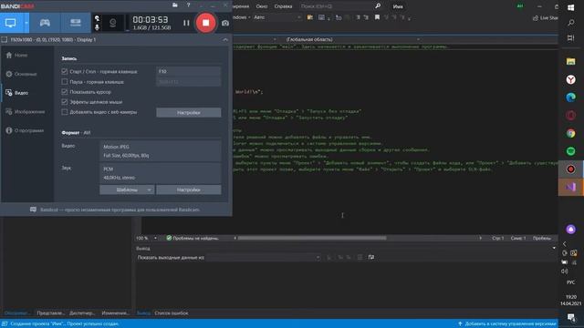The width and height of the screenshot is (584, 328).
Task: Toggle Показывать курсор checkbox
Action: [65, 91]
